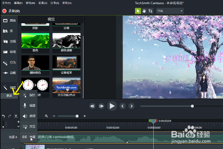Viewport: 223px width, 149px height.
Task: Click the timeline zoom in plus
Action: pos(85,116)
